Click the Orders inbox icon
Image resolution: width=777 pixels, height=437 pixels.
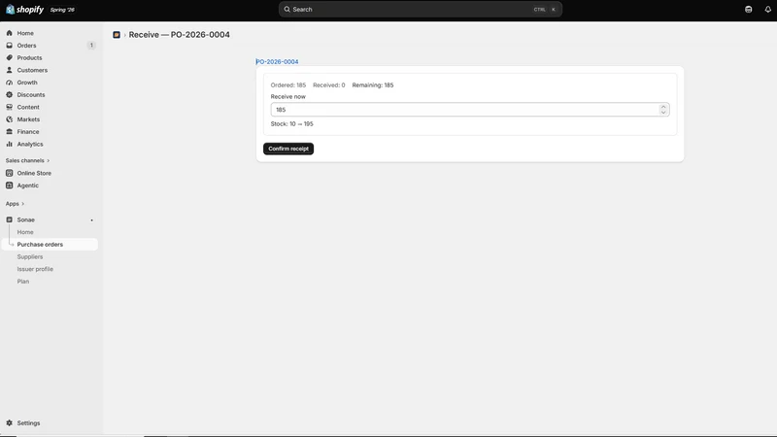tap(10, 46)
